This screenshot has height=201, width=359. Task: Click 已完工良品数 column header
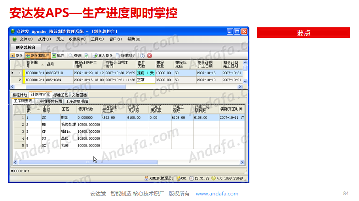(138, 109)
